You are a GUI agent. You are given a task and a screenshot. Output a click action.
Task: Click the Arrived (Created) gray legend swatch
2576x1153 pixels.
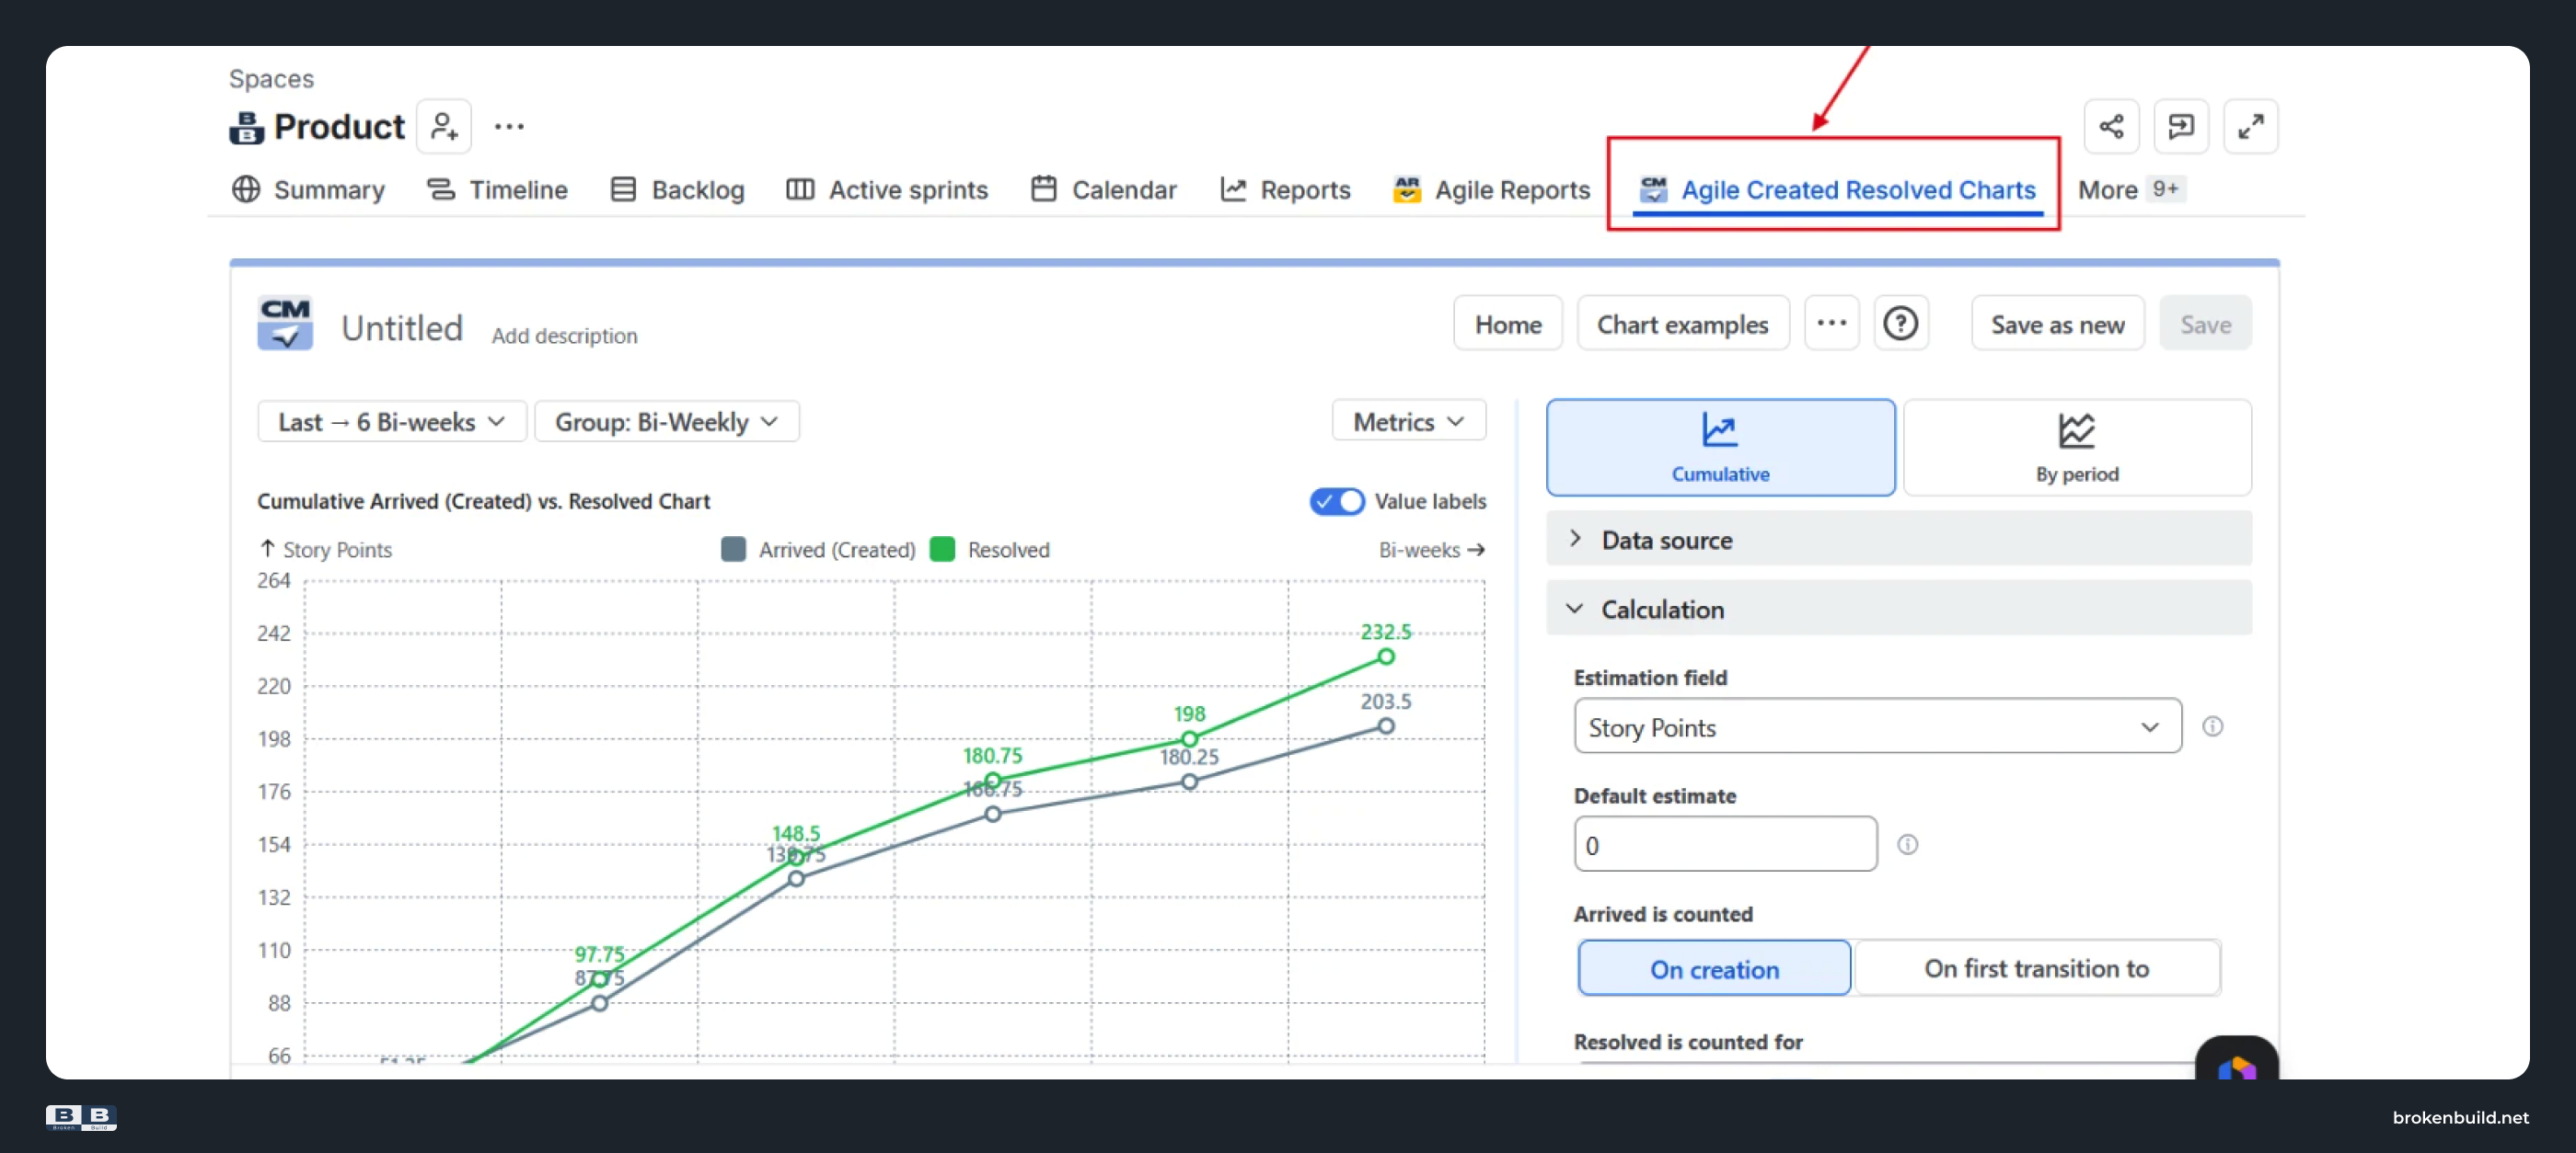(x=733, y=550)
